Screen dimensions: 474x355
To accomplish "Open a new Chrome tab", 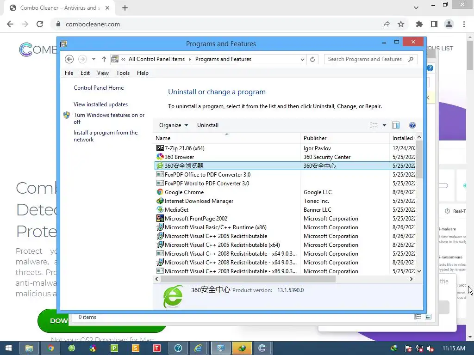I will (125, 8).
